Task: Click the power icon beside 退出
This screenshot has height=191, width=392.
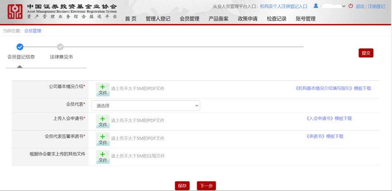Action: 351,6
